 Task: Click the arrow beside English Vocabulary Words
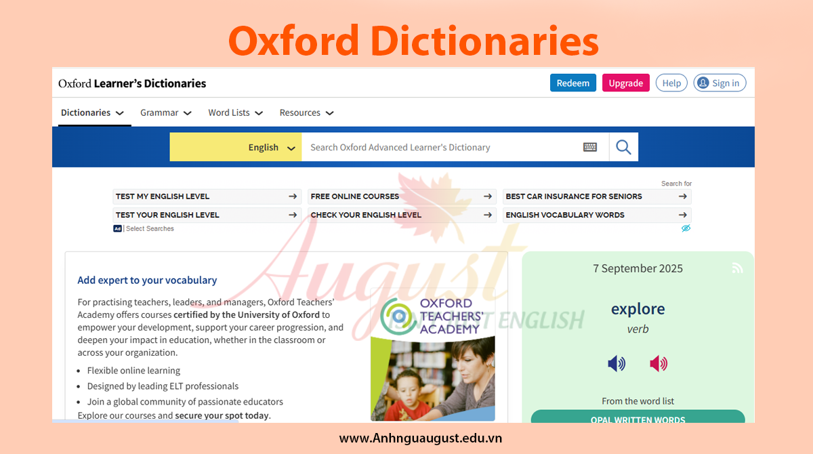click(x=682, y=215)
